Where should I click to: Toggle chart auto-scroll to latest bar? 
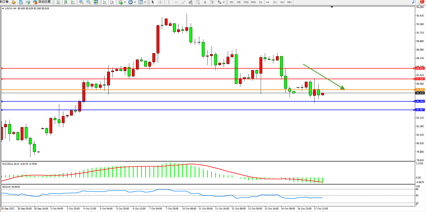tap(105, 2)
